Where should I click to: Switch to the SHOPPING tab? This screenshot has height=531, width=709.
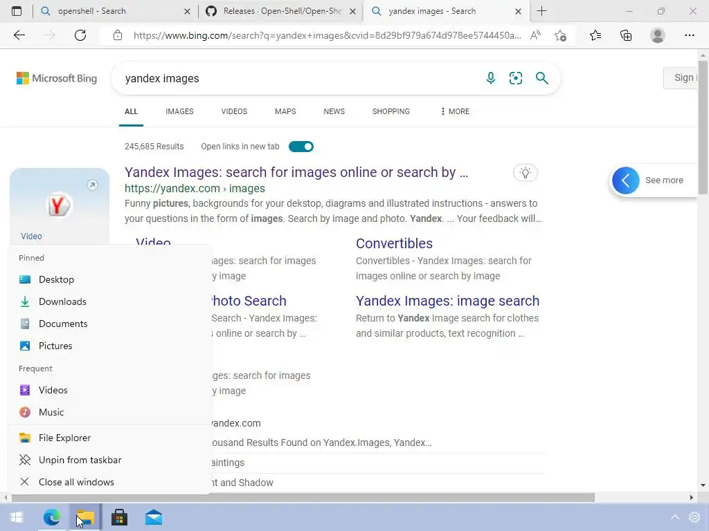pyautogui.click(x=391, y=111)
